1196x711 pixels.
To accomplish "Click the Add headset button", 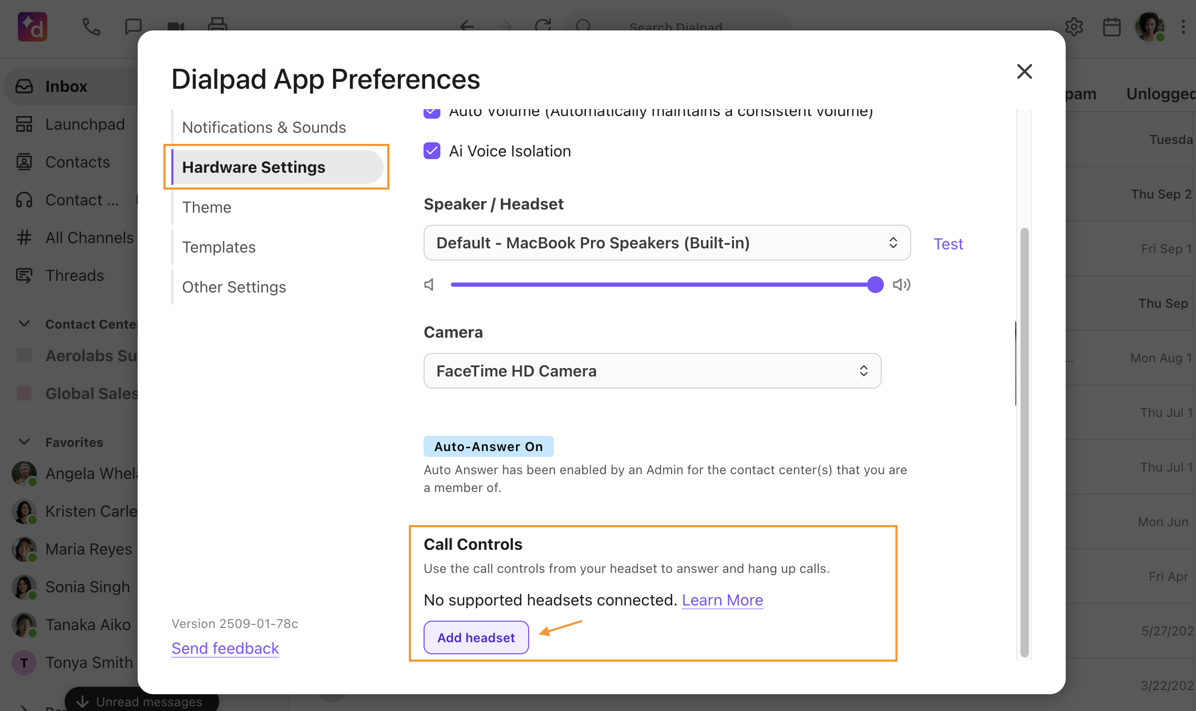I will 476,637.
